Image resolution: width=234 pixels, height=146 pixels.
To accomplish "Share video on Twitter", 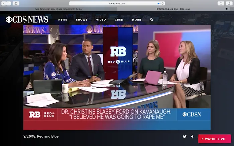I will click(x=185, y=137).
